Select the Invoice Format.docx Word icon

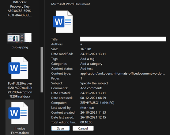coord(18,113)
